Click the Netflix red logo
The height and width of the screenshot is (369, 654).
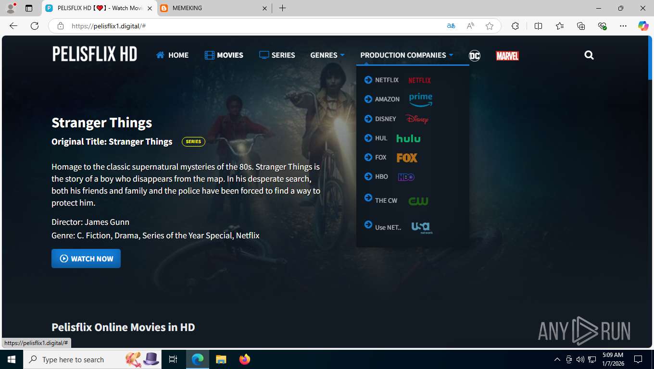(419, 80)
